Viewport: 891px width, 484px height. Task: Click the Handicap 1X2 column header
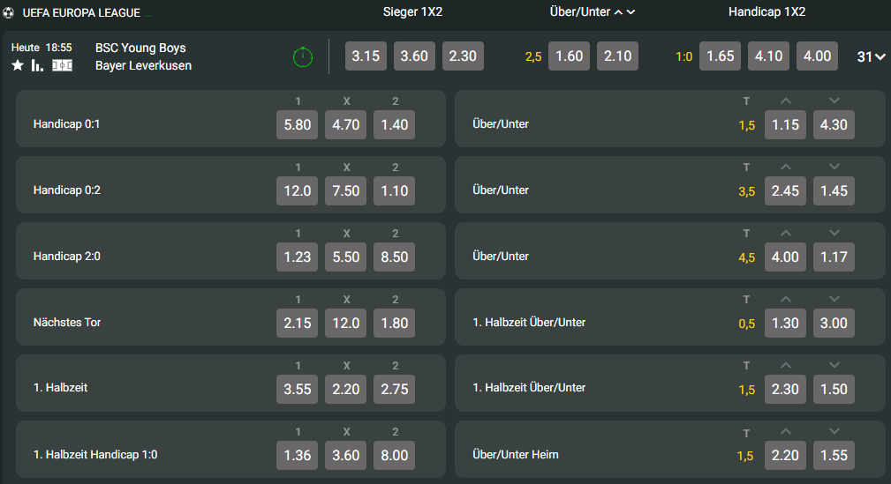pyautogui.click(x=767, y=12)
